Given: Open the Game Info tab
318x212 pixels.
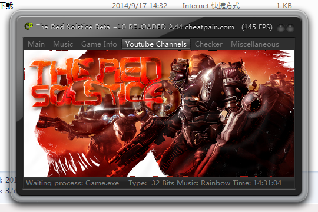Looking at the screenshot, I should (99, 44).
